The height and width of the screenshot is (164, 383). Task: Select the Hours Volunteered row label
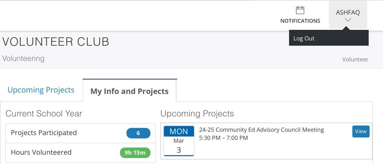41,152
